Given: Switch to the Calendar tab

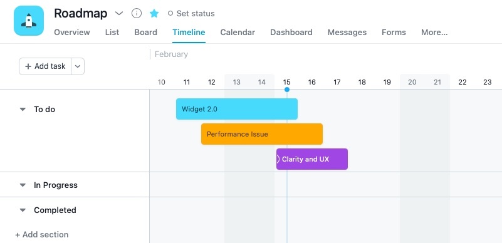Looking at the screenshot, I should click(238, 33).
